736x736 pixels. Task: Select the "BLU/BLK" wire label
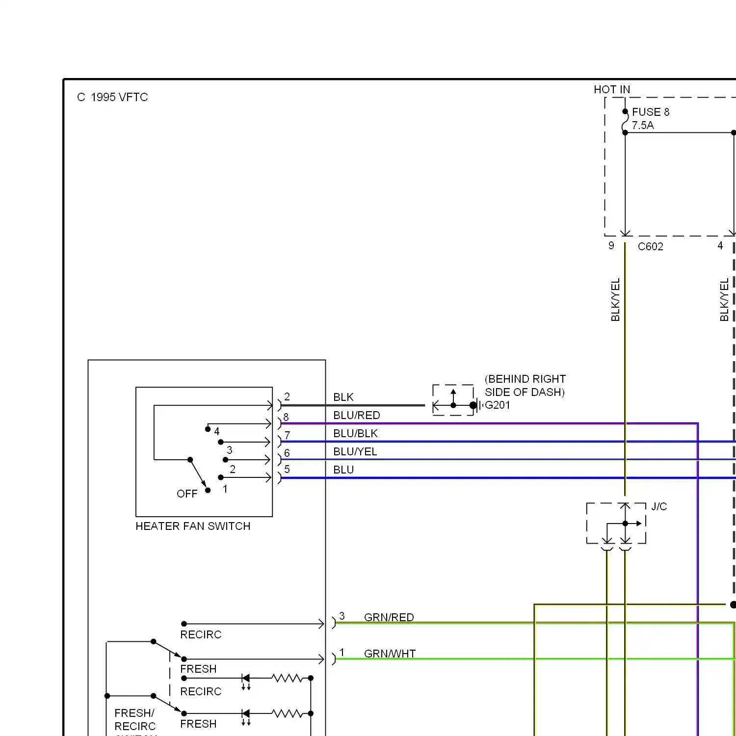point(356,433)
